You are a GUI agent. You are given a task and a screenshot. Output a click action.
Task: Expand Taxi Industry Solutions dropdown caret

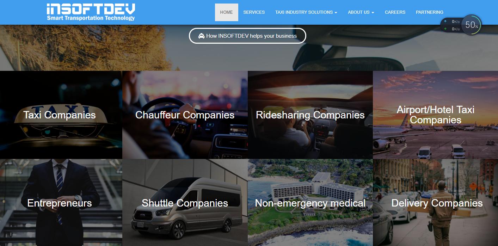click(x=336, y=13)
